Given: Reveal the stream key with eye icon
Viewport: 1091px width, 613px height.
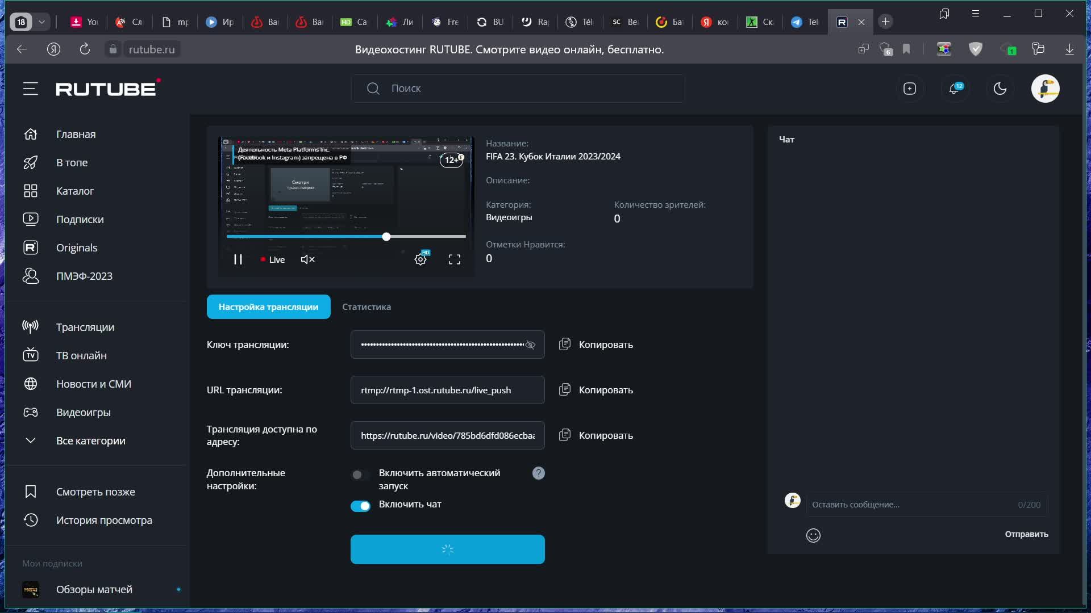Looking at the screenshot, I should click(530, 345).
